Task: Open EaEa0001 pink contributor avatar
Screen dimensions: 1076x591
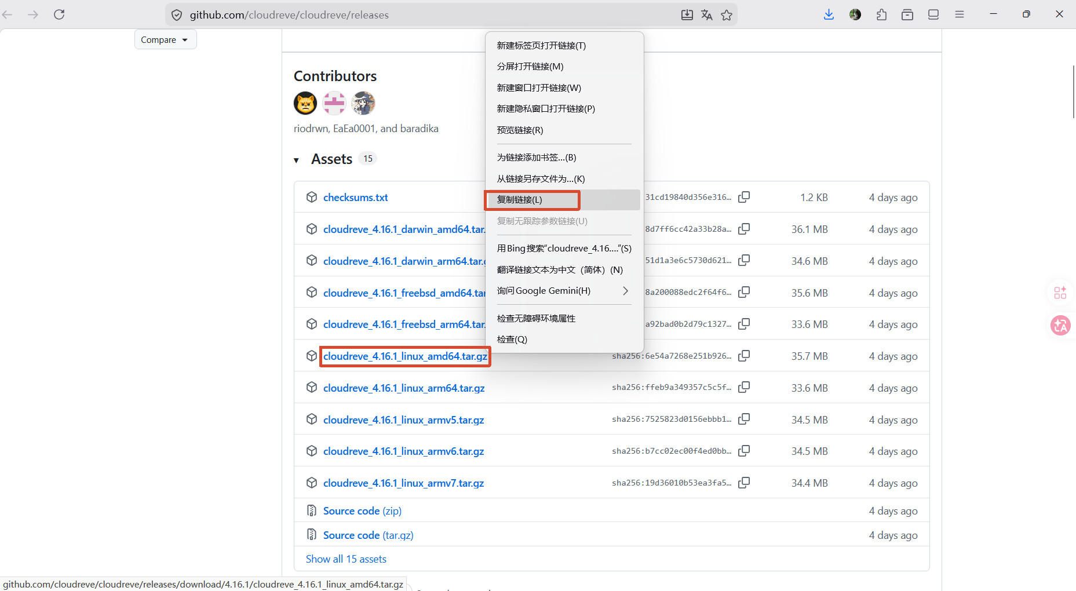Action: click(x=334, y=103)
